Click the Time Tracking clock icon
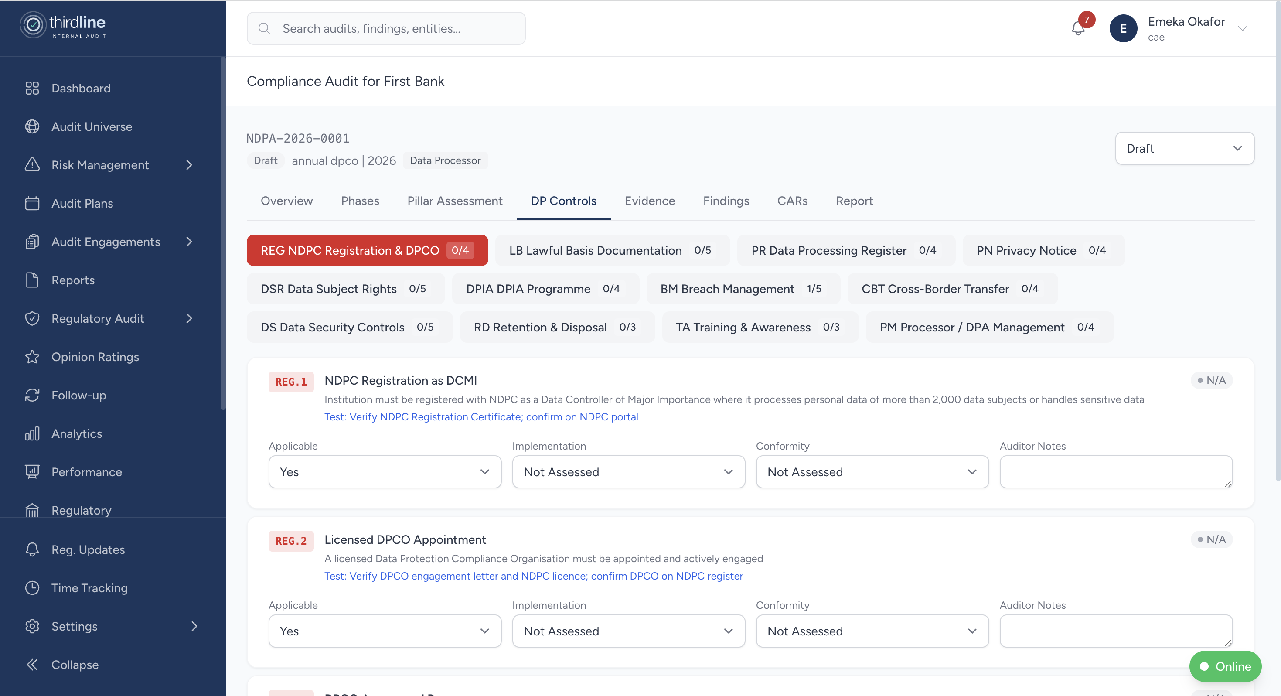The width and height of the screenshot is (1281, 696). click(32, 587)
